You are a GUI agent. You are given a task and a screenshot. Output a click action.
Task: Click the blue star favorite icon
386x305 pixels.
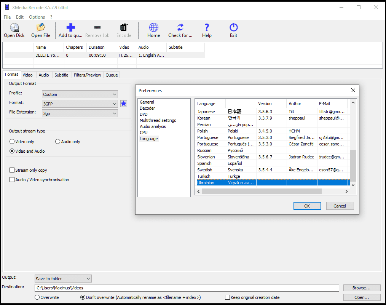tap(124, 104)
